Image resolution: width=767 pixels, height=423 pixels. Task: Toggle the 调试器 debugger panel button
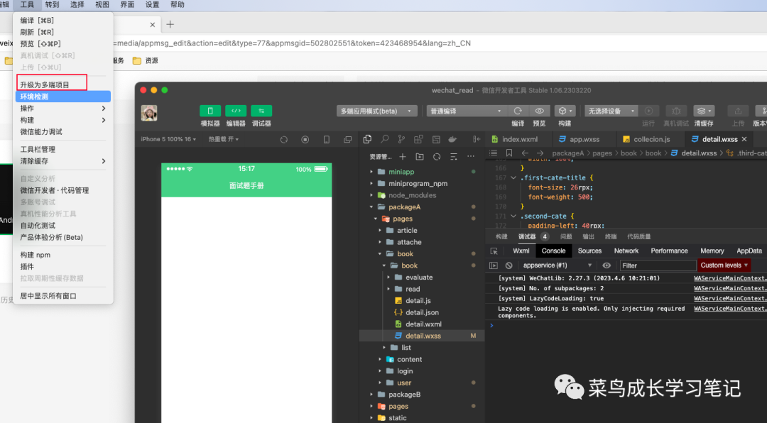tap(261, 111)
